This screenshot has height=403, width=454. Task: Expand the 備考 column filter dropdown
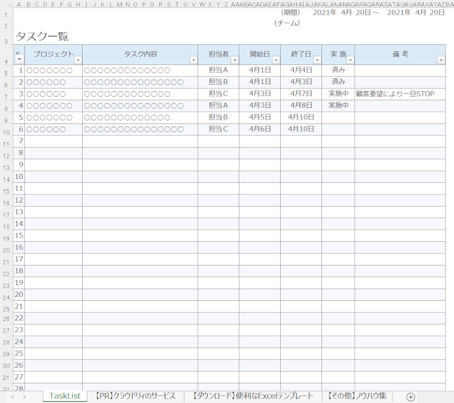pos(441,60)
